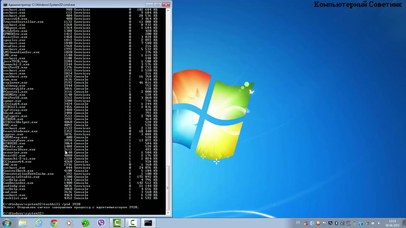Close the cmd.exe window
This screenshot has height=228, width=406.
point(166,4)
